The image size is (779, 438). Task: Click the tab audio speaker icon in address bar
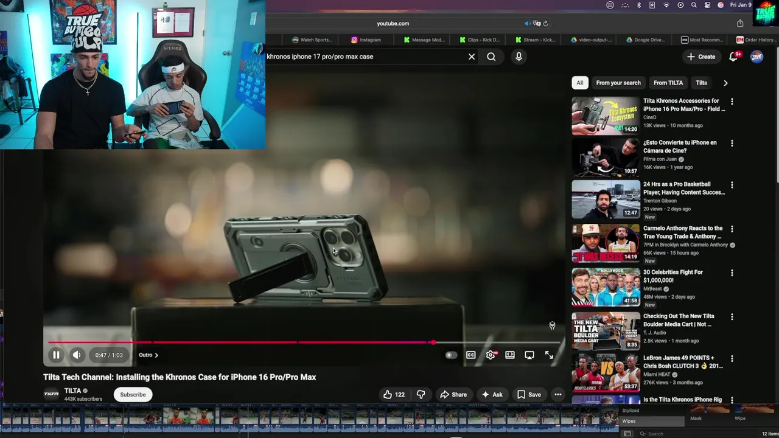[528, 24]
